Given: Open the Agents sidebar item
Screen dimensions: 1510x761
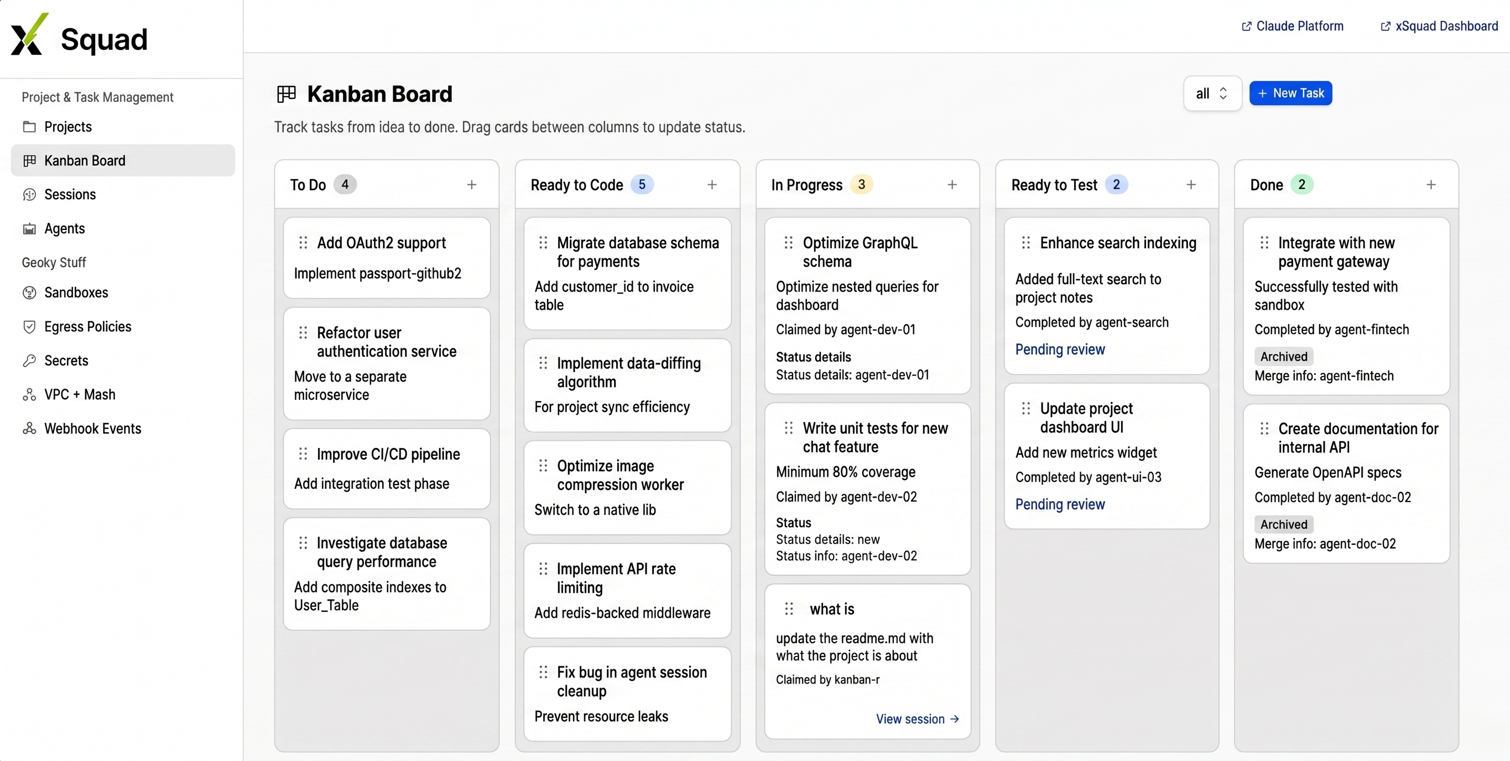Looking at the screenshot, I should (x=123, y=228).
